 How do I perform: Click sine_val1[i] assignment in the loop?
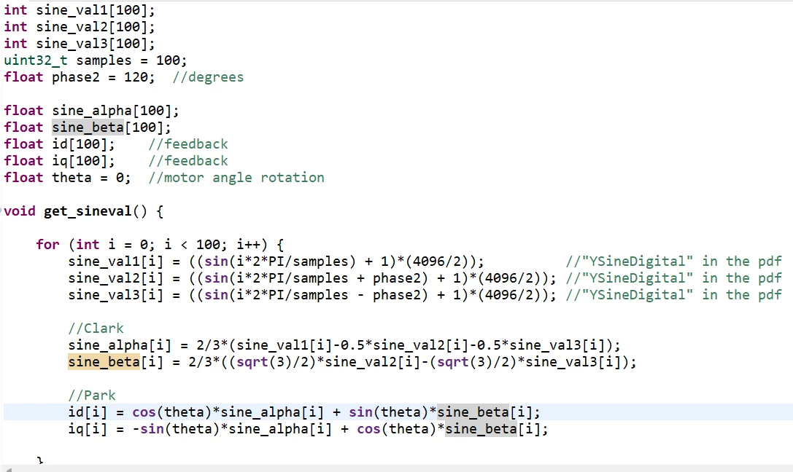click(116, 261)
